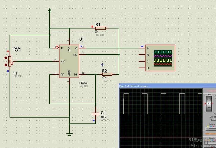The image size is (216, 148).
Task: Click the One-Shot trigger option
Action: click(213, 117)
